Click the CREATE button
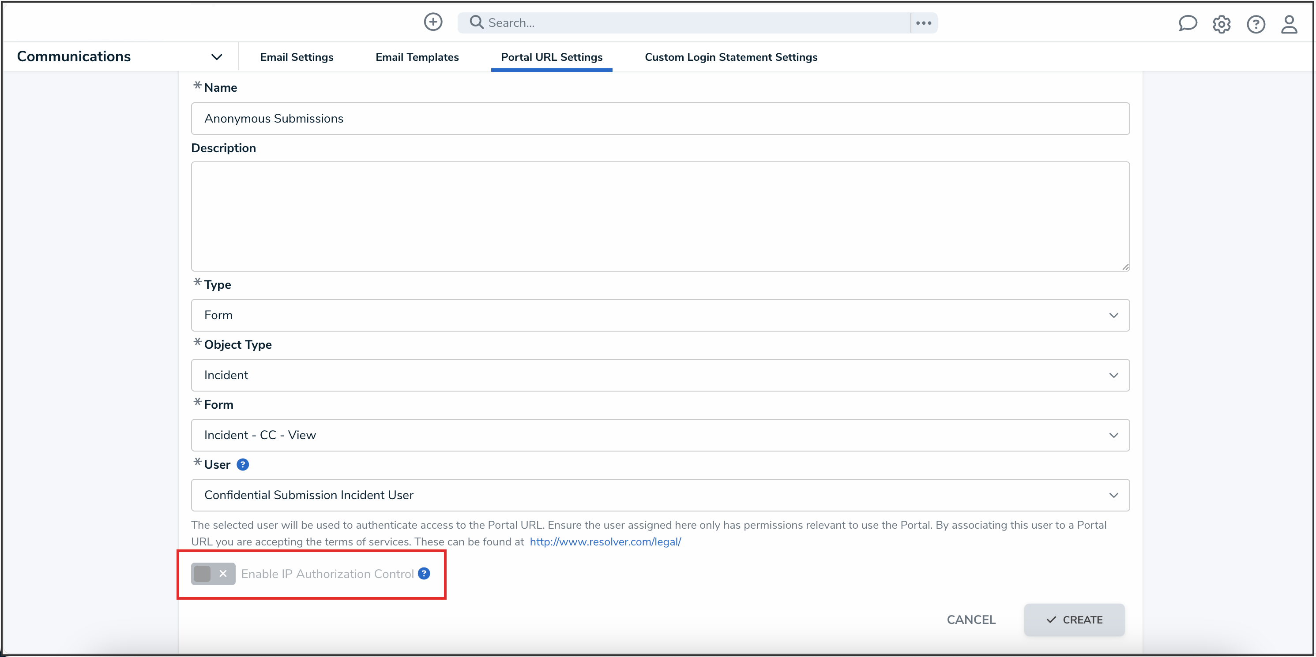Image resolution: width=1316 pixels, height=657 pixels. click(1074, 620)
